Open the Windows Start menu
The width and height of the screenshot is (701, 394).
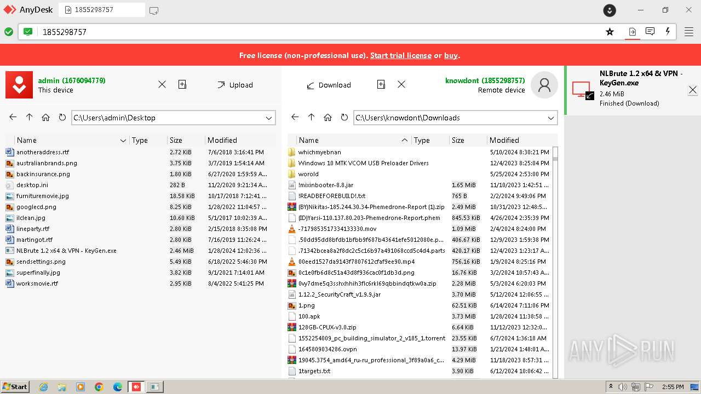(x=15, y=387)
